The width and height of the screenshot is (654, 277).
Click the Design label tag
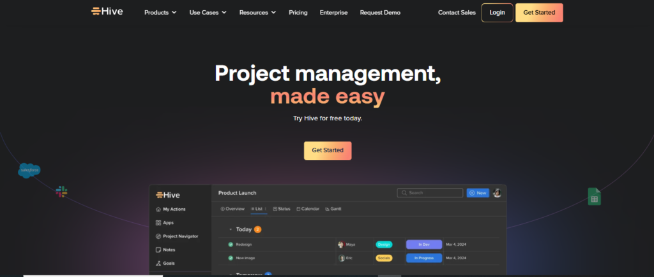tap(384, 245)
